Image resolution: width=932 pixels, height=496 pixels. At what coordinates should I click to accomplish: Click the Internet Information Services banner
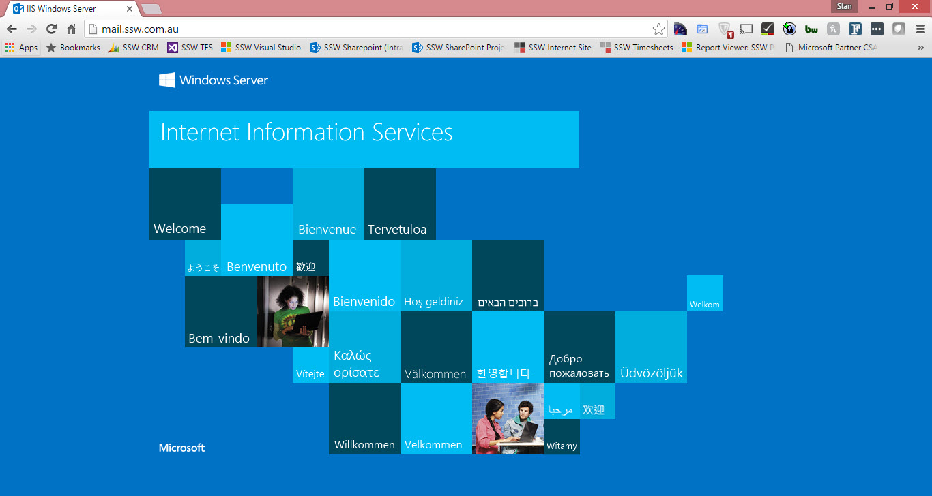tap(364, 139)
